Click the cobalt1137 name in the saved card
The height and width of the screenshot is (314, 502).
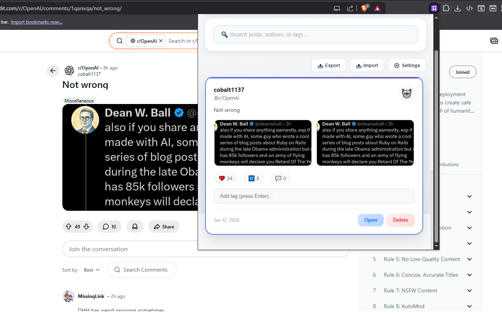coord(229,90)
